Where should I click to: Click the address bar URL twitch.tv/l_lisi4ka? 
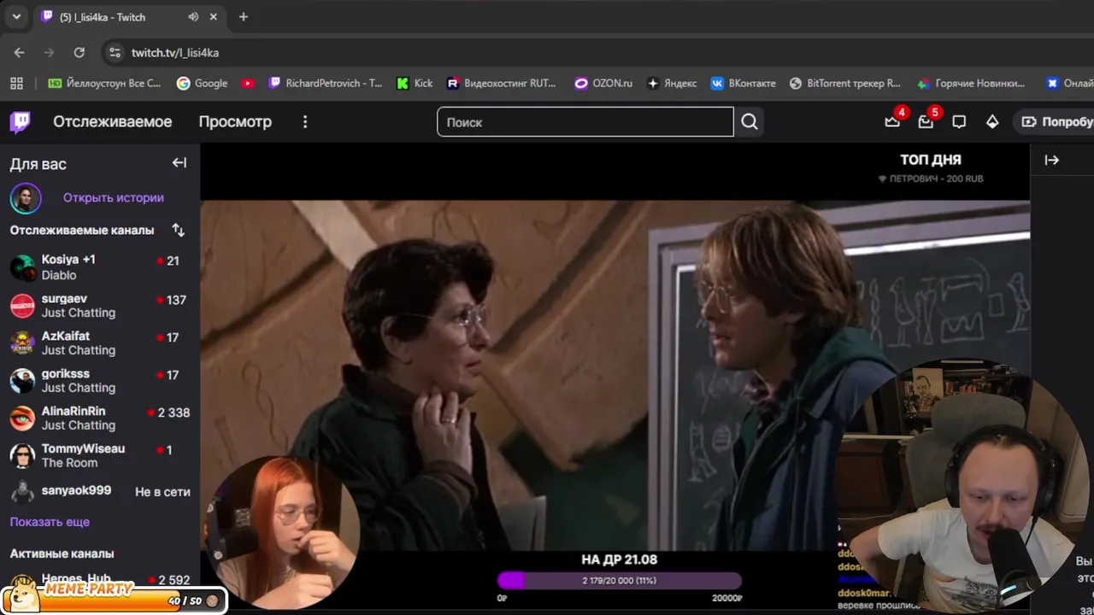pyautogui.click(x=175, y=52)
